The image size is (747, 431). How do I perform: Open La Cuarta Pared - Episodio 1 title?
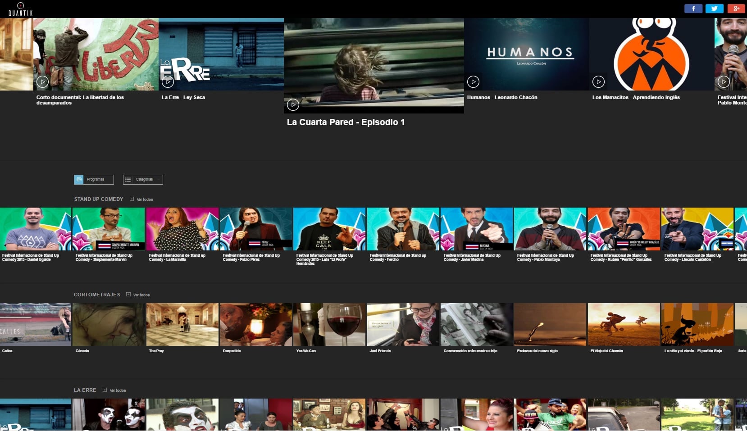pyautogui.click(x=346, y=122)
